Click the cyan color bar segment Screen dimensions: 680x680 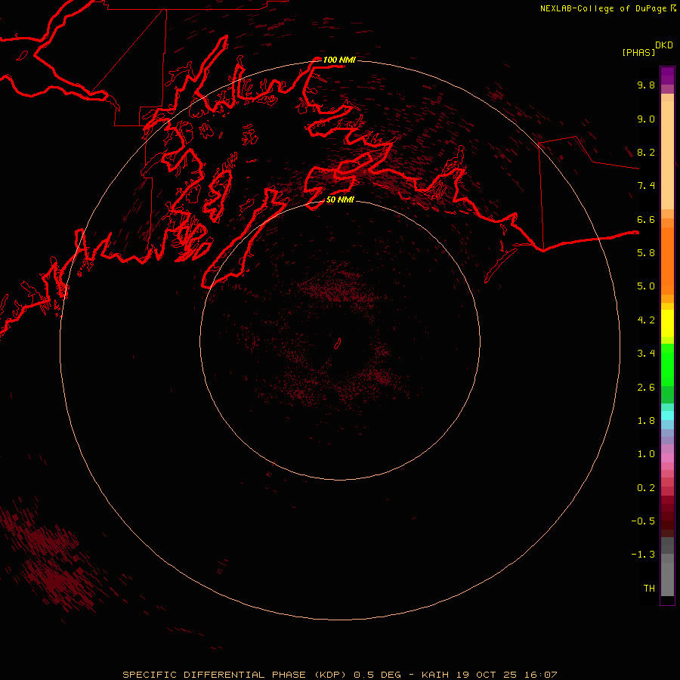667,416
